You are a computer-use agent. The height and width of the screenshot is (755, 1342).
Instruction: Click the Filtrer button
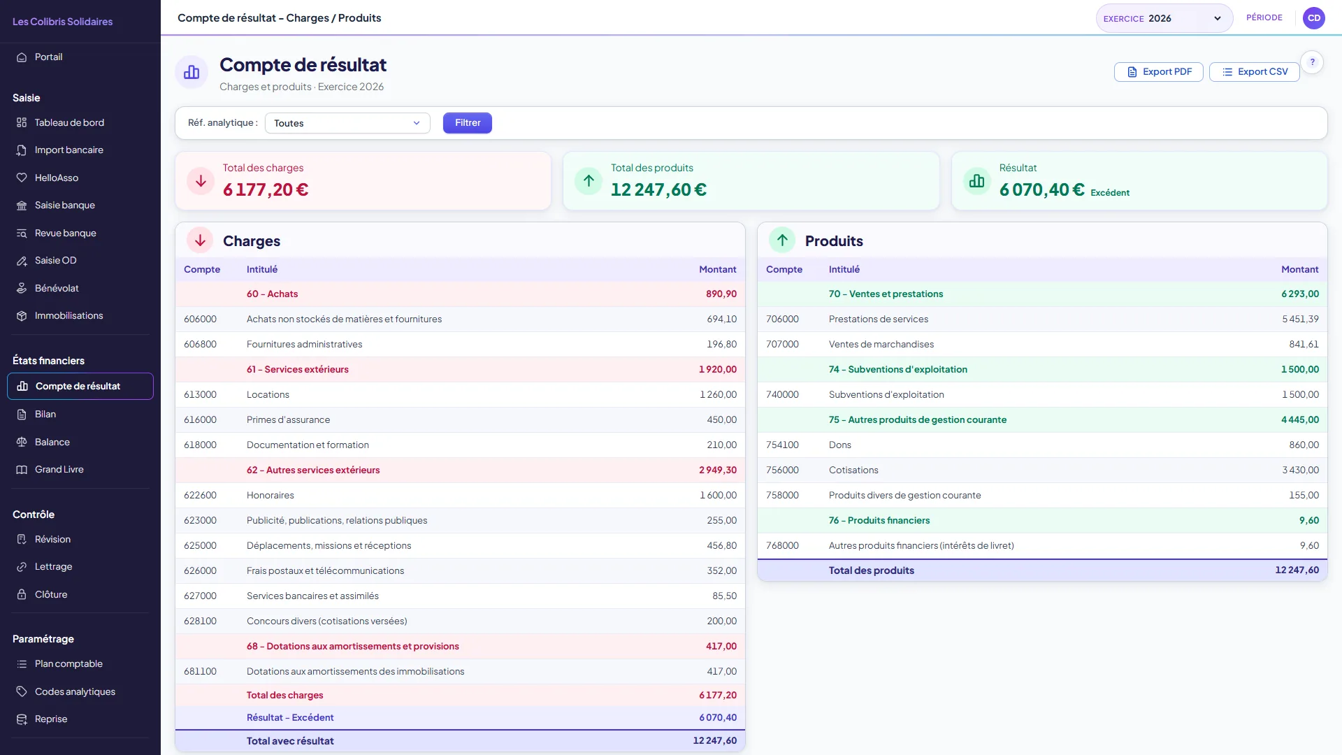[x=468, y=123]
